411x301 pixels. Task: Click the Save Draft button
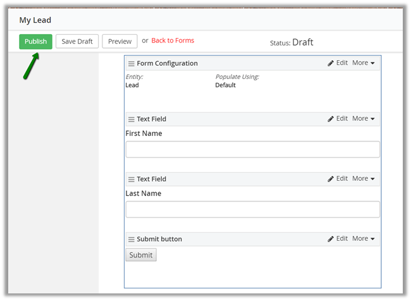point(77,42)
